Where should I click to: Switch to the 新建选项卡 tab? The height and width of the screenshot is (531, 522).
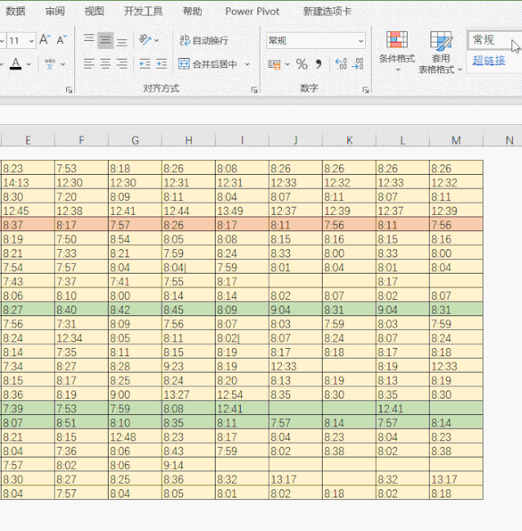pos(328,11)
